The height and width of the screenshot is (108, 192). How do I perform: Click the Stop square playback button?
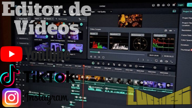(104, 57)
